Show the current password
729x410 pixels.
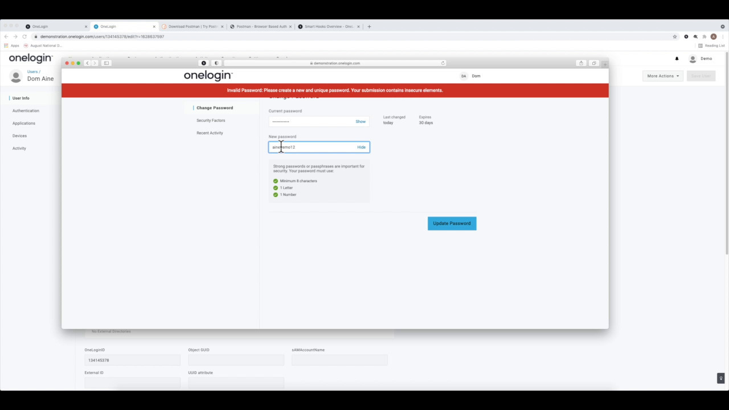[x=361, y=121]
